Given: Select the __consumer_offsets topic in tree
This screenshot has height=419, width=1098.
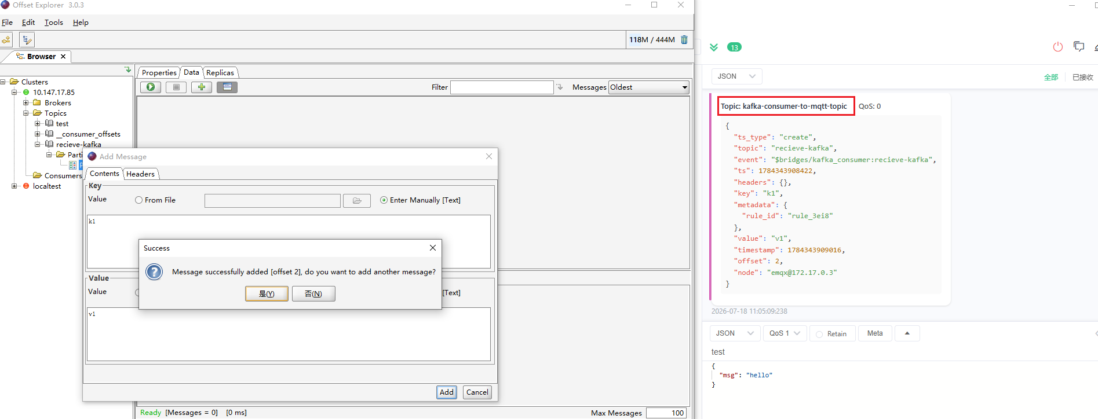Looking at the screenshot, I should (88, 134).
